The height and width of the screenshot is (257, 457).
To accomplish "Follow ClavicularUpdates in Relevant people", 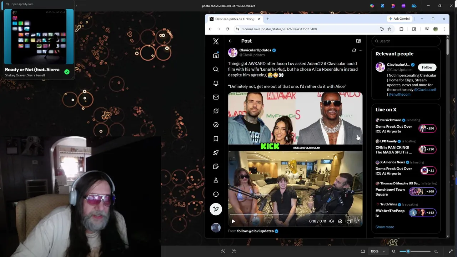I will tap(427, 67).
